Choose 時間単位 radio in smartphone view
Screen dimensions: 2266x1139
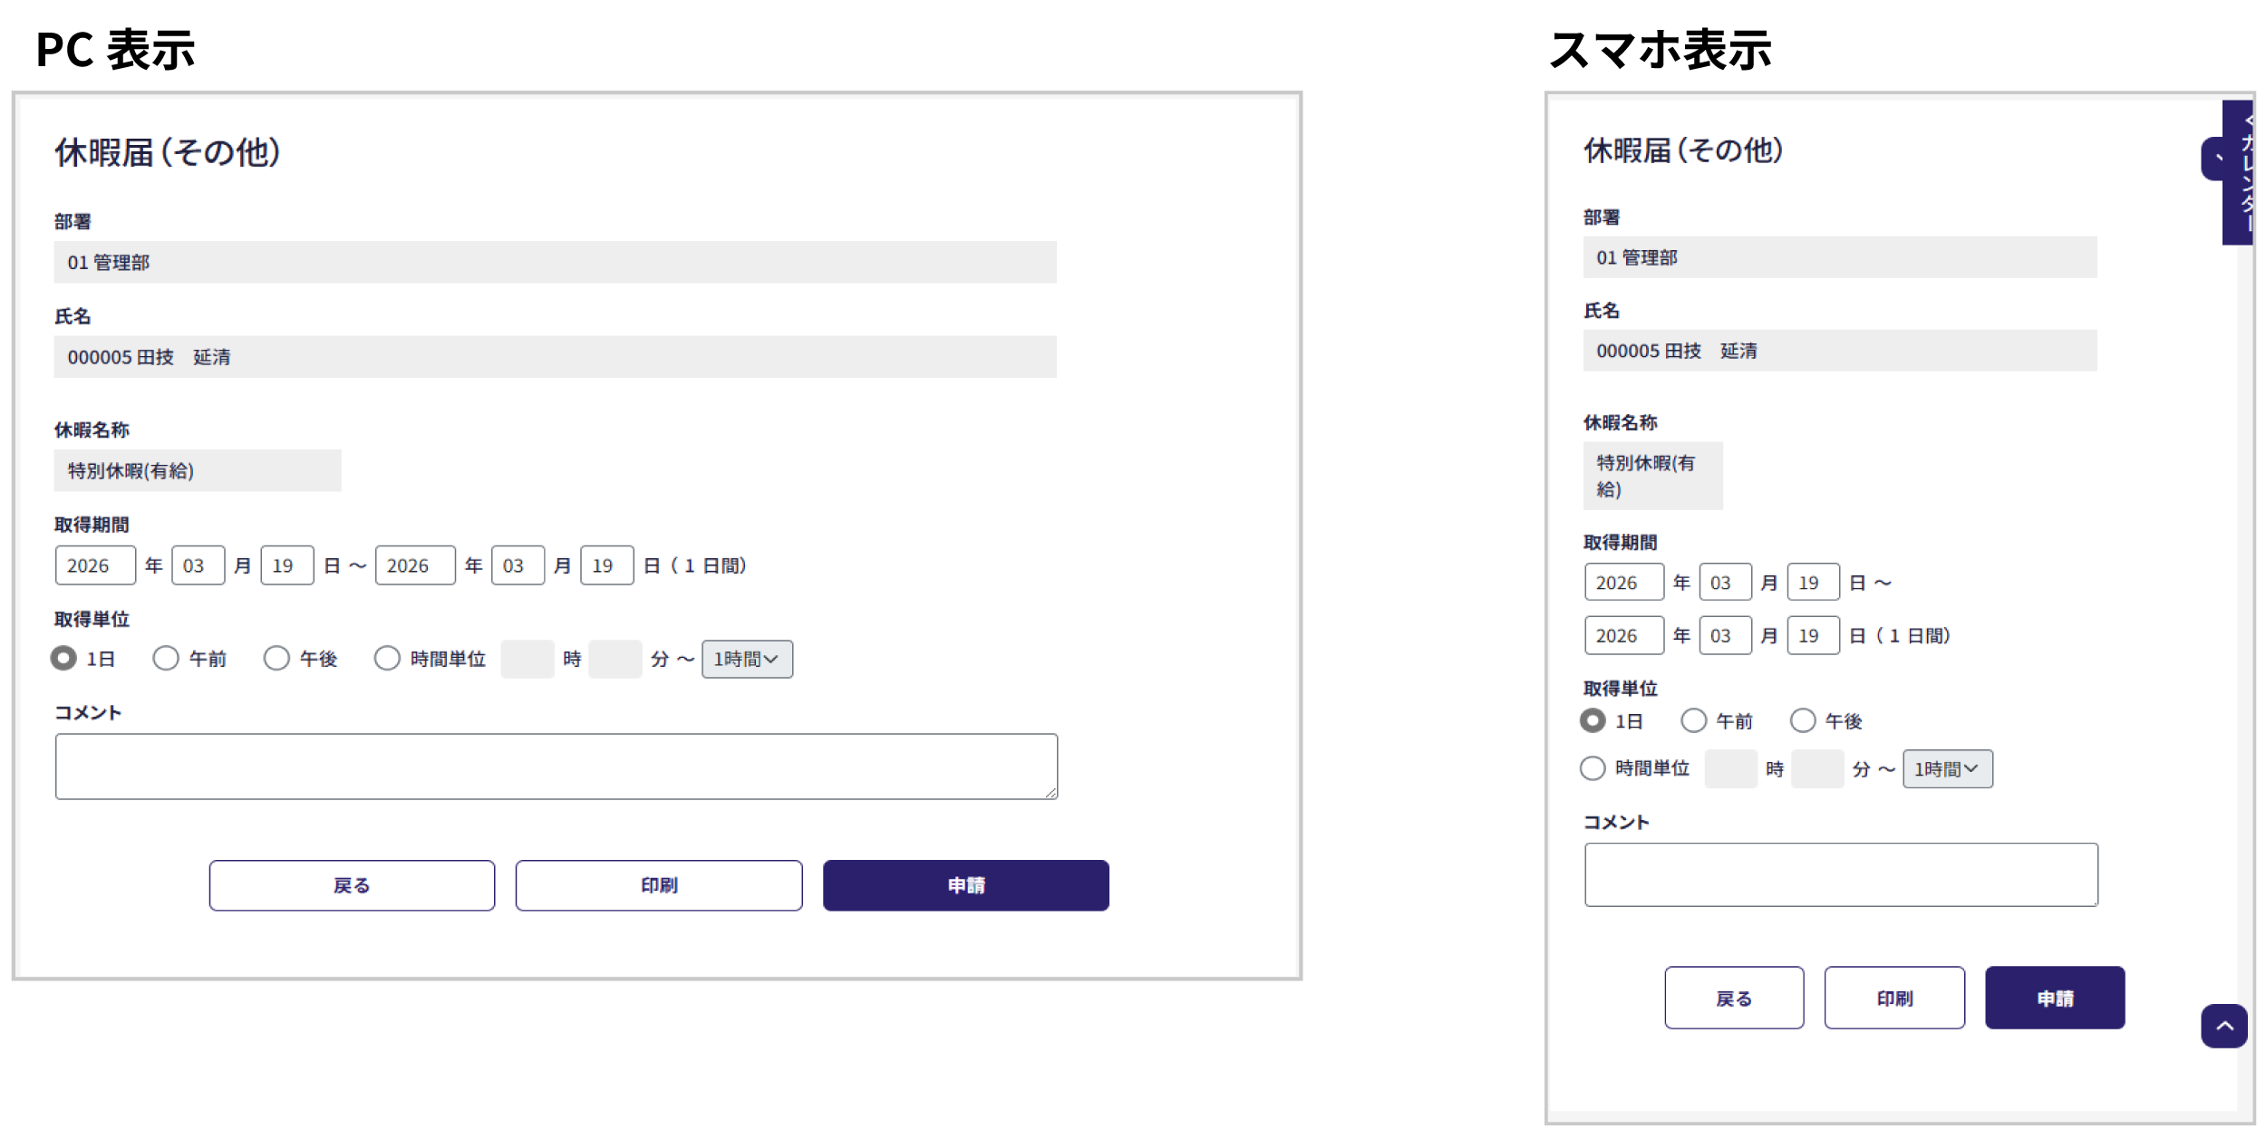[1593, 768]
